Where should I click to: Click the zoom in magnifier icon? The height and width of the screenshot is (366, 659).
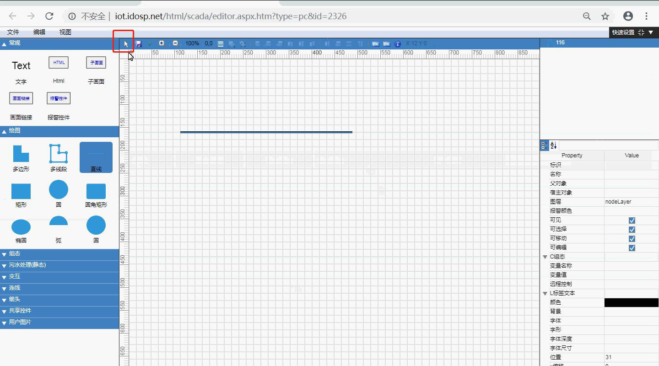162,43
